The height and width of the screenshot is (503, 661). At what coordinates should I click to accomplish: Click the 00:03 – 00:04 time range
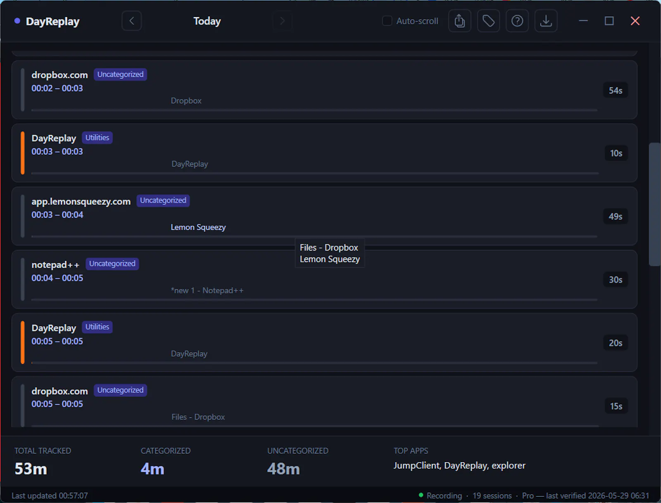[57, 215]
